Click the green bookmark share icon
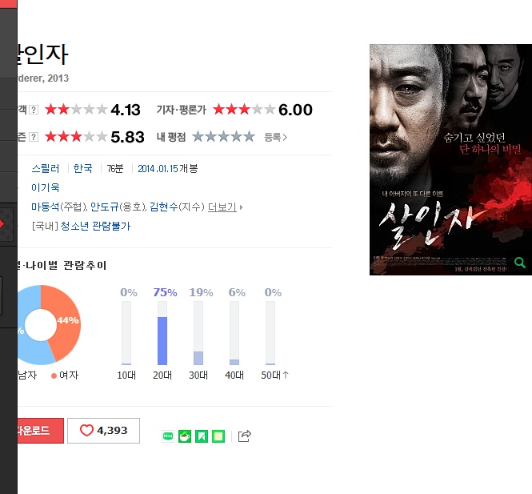 [x=201, y=436]
